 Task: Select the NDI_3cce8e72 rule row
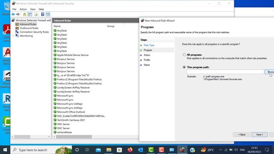(81, 116)
